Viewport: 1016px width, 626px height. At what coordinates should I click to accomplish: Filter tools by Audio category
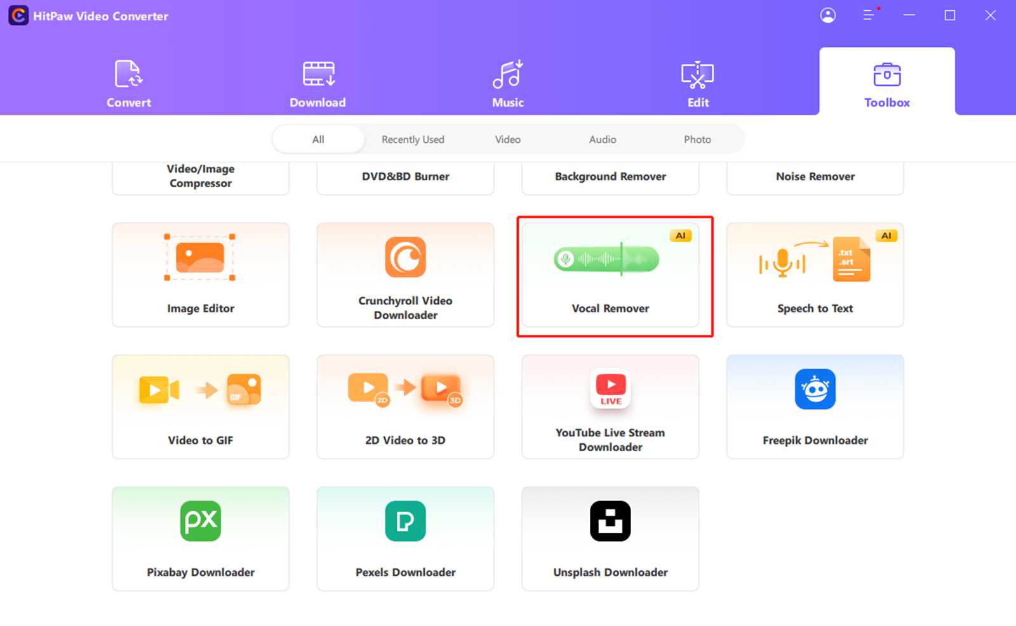(601, 139)
